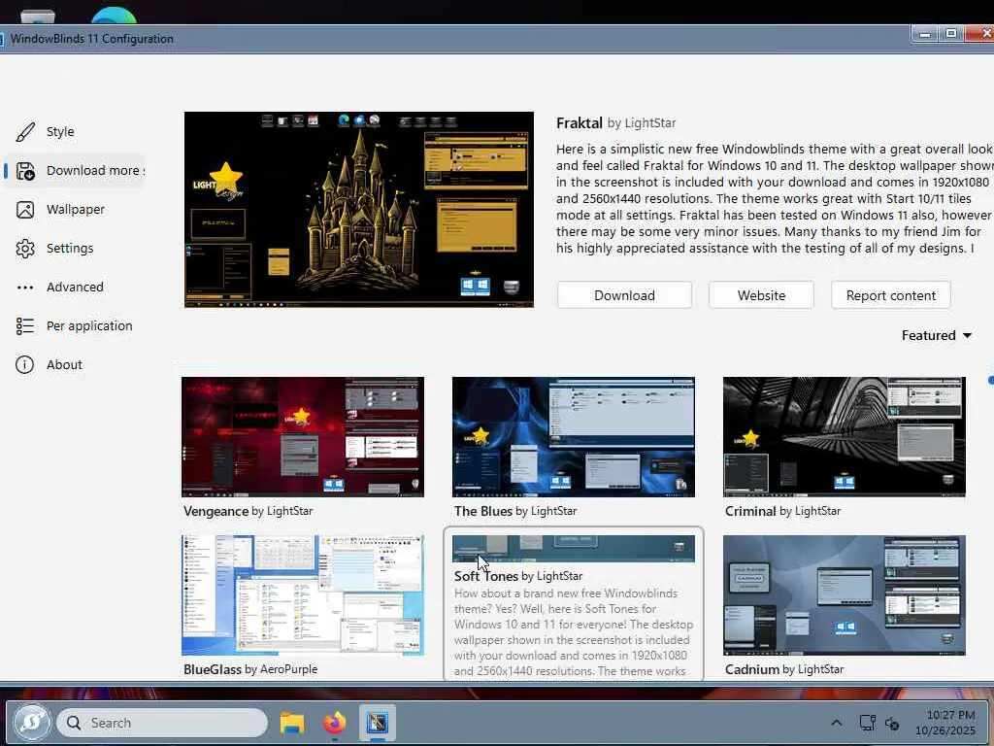Click the Report content button
994x746 pixels.
coord(891,295)
